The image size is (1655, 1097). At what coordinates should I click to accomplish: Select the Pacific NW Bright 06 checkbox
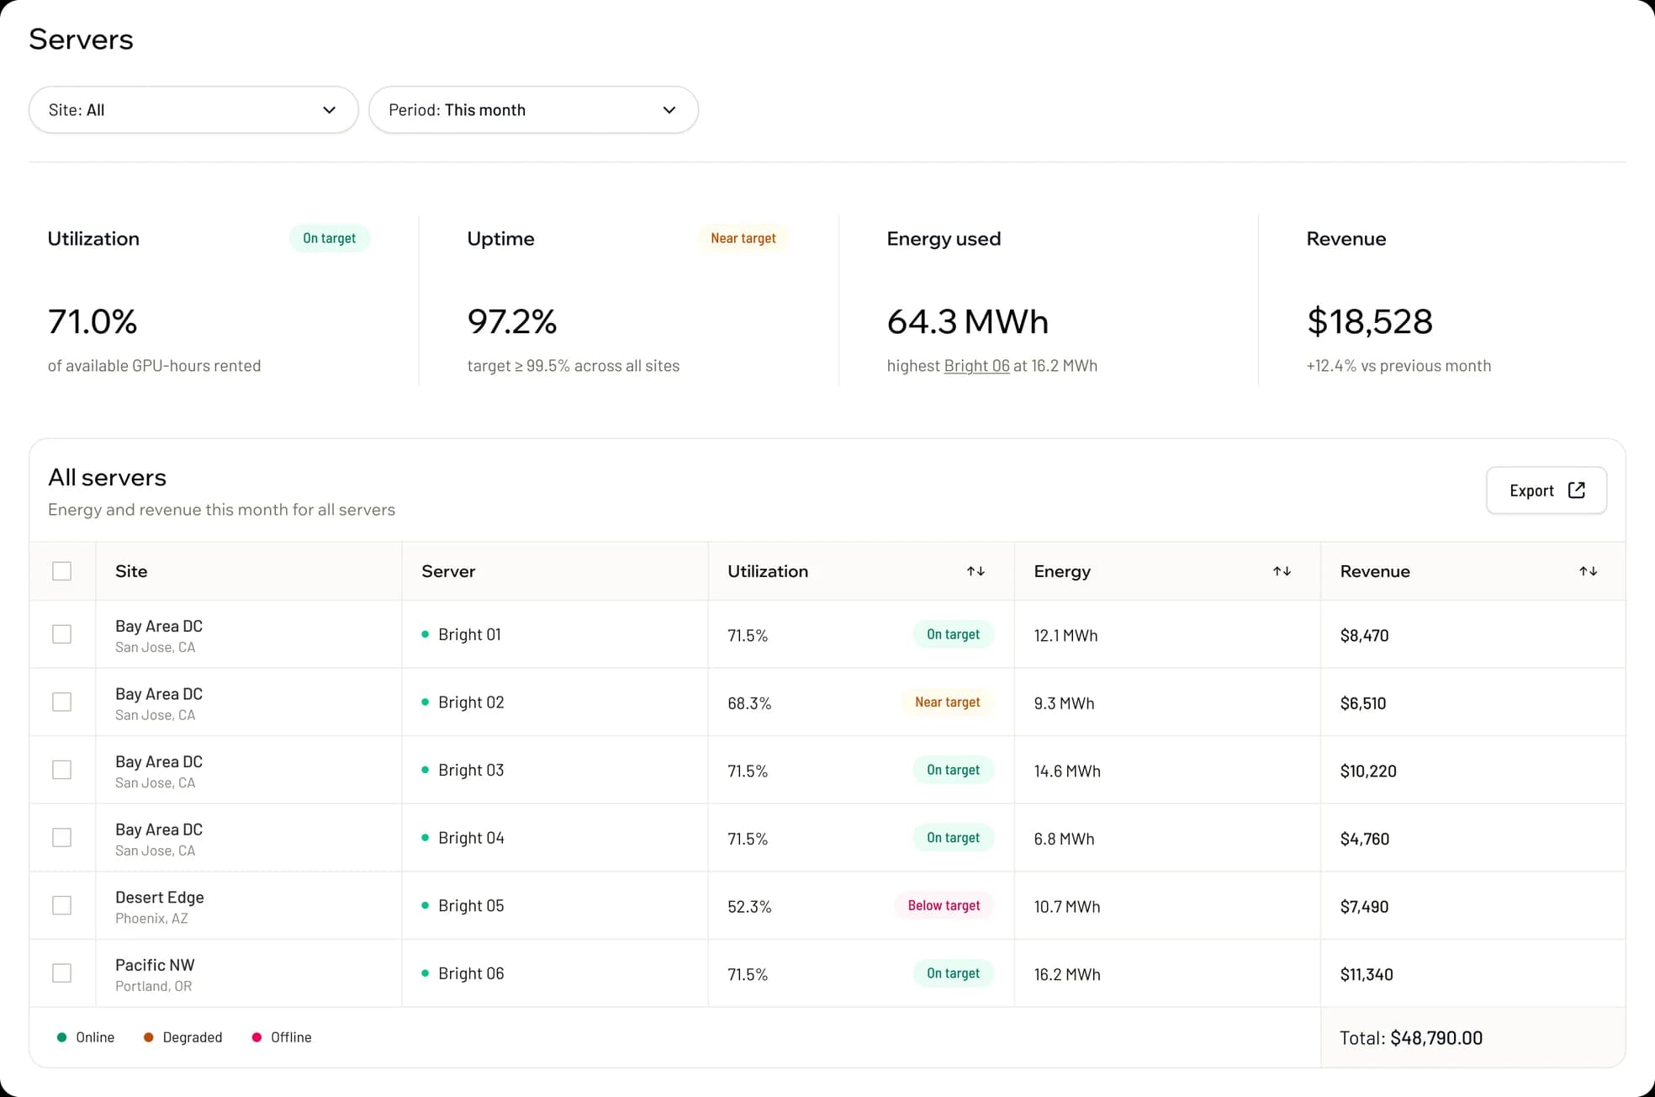click(61, 973)
